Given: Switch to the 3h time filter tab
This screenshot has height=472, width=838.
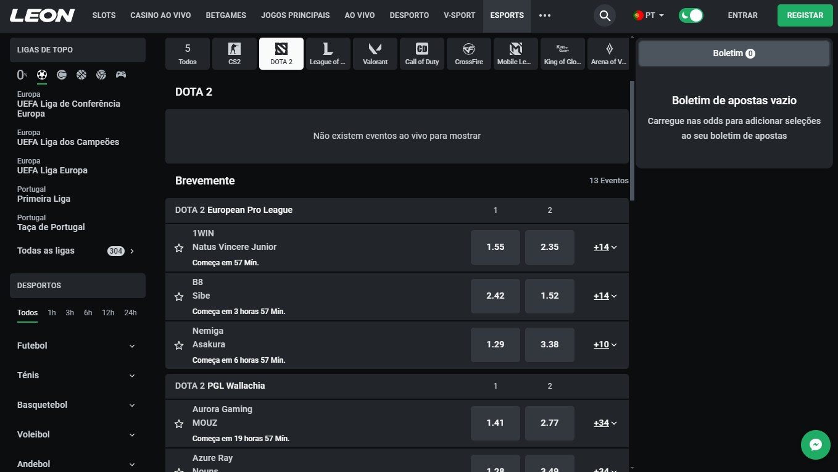Looking at the screenshot, I should pyautogui.click(x=70, y=313).
